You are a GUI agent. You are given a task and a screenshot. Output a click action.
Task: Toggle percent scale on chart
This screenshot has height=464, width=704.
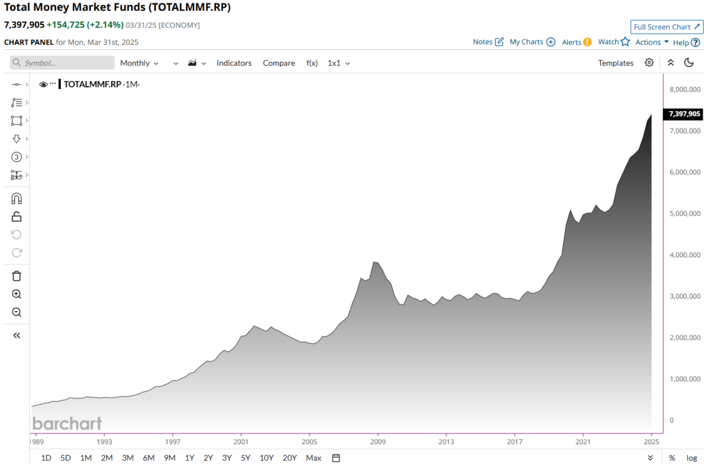point(672,458)
